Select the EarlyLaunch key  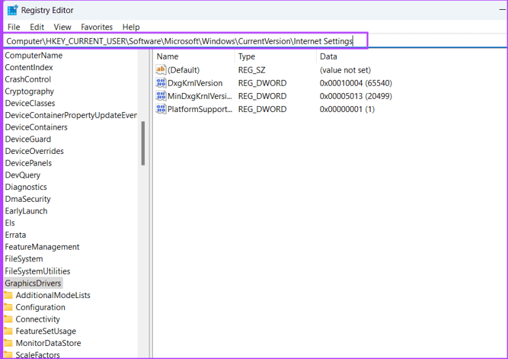[x=26, y=211]
